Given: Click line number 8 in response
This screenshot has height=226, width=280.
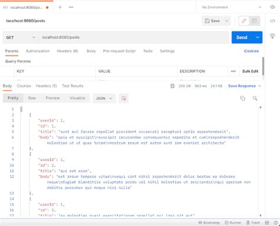Looking at the screenshot, I should click(12, 154).
